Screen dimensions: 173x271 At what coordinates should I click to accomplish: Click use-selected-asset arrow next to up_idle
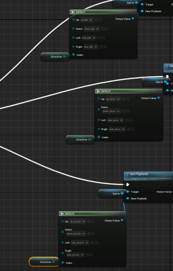tap(96, 20)
